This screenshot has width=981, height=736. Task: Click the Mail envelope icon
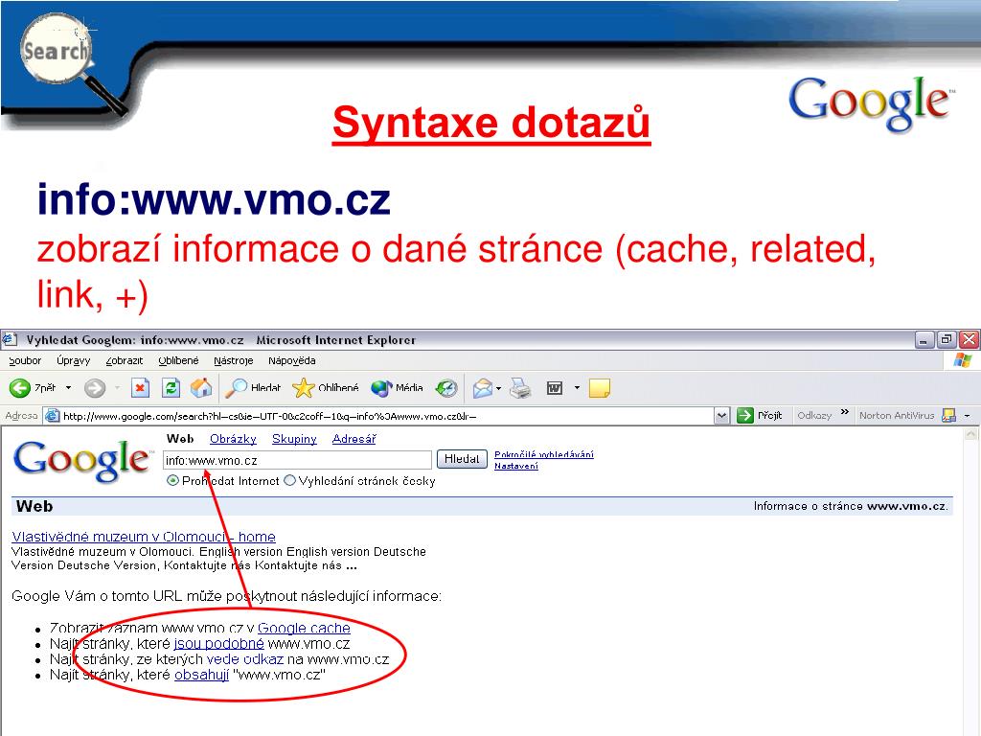[483, 388]
